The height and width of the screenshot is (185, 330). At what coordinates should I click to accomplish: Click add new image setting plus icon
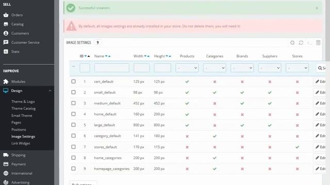292,43
